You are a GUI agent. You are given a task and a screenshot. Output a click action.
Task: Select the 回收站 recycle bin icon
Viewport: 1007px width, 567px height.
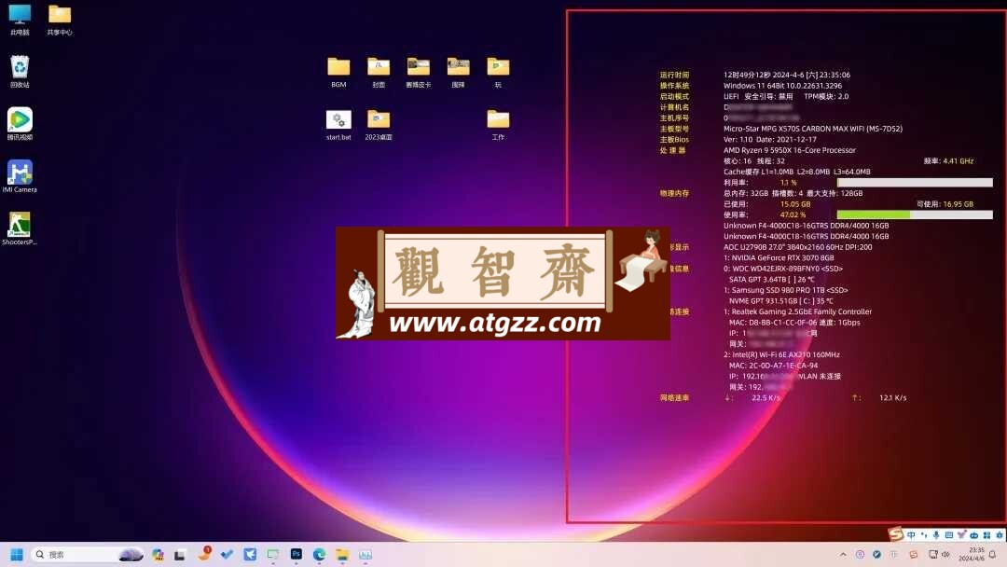click(20, 71)
